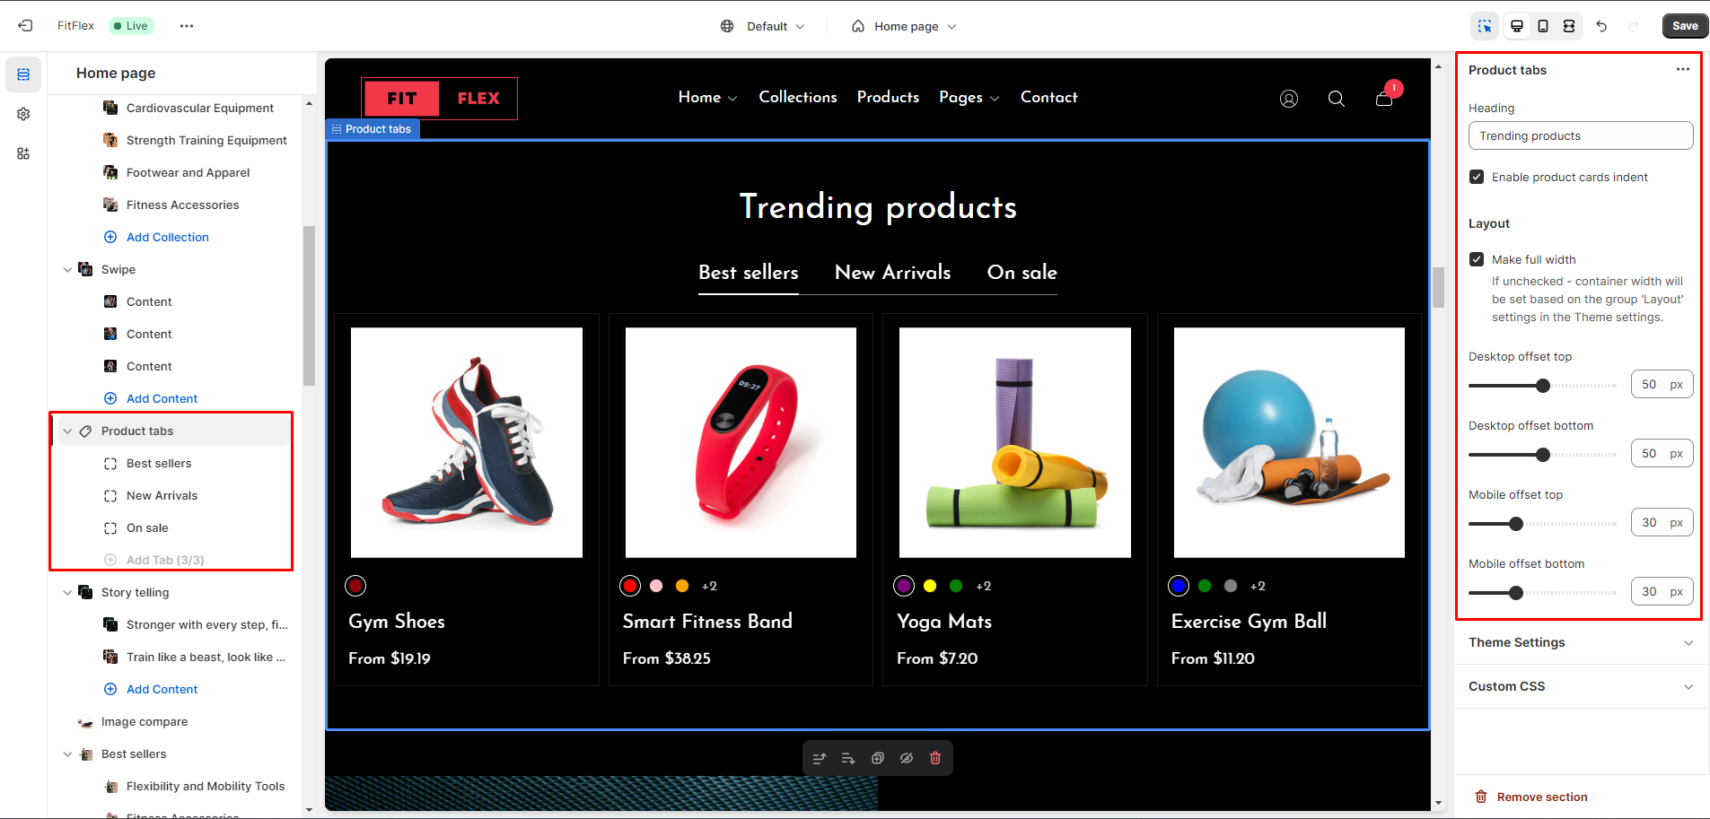Switch to fullscreen preview icon
The height and width of the screenshot is (819, 1710).
(1569, 26)
